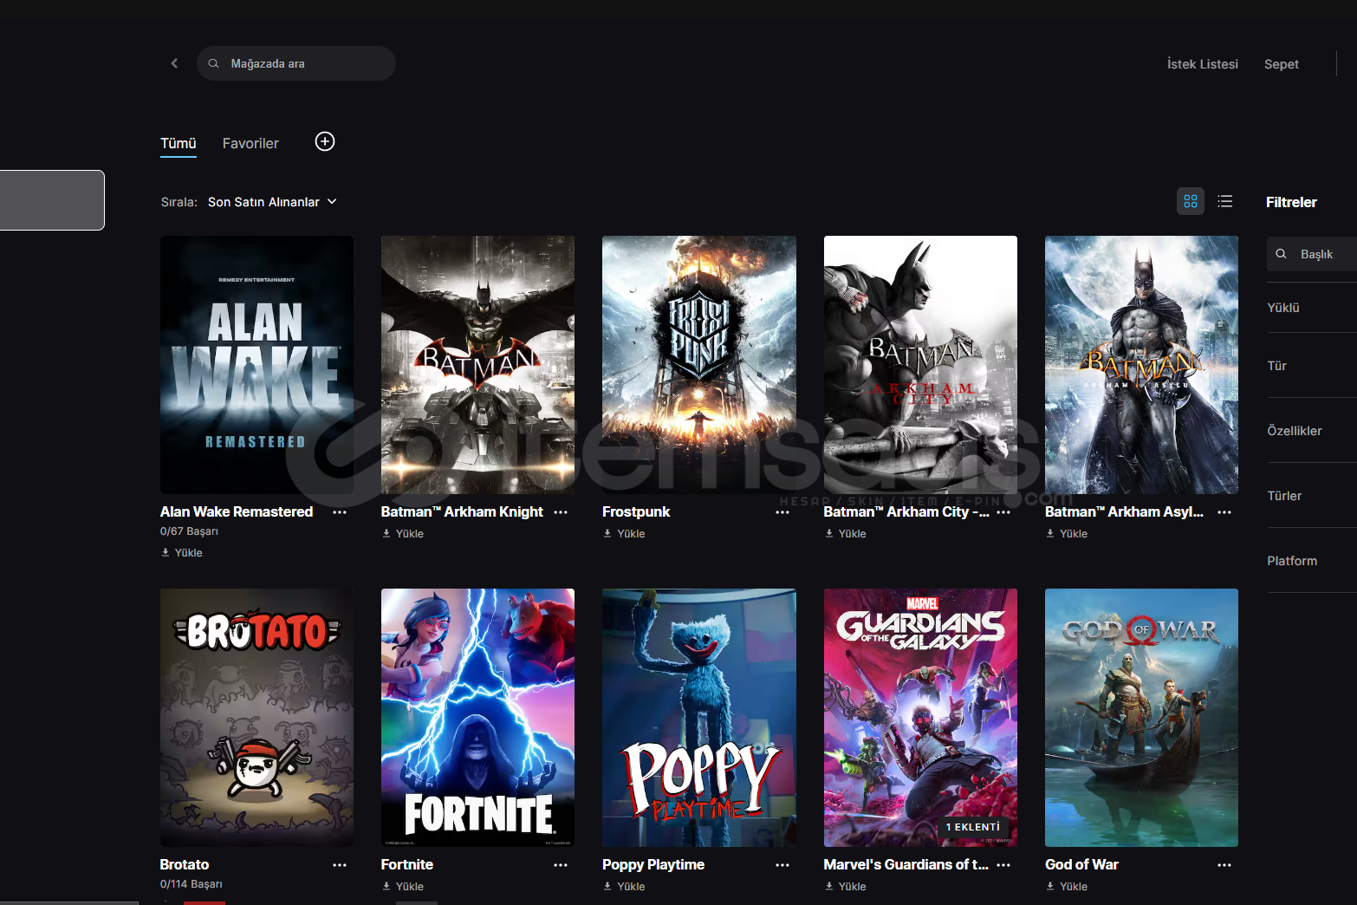Image resolution: width=1357 pixels, height=905 pixels.
Task: Open Fortnite cover art
Action: [x=477, y=718]
